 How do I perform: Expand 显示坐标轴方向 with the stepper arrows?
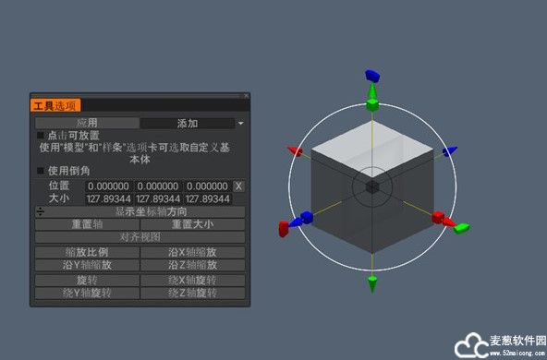[x=41, y=211]
